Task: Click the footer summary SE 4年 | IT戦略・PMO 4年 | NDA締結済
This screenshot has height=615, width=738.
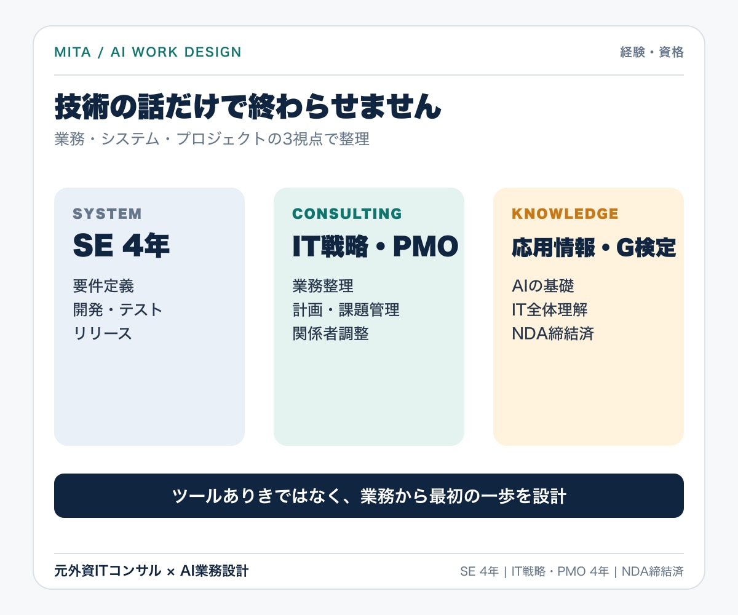Action: pyautogui.click(x=572, y=571)
